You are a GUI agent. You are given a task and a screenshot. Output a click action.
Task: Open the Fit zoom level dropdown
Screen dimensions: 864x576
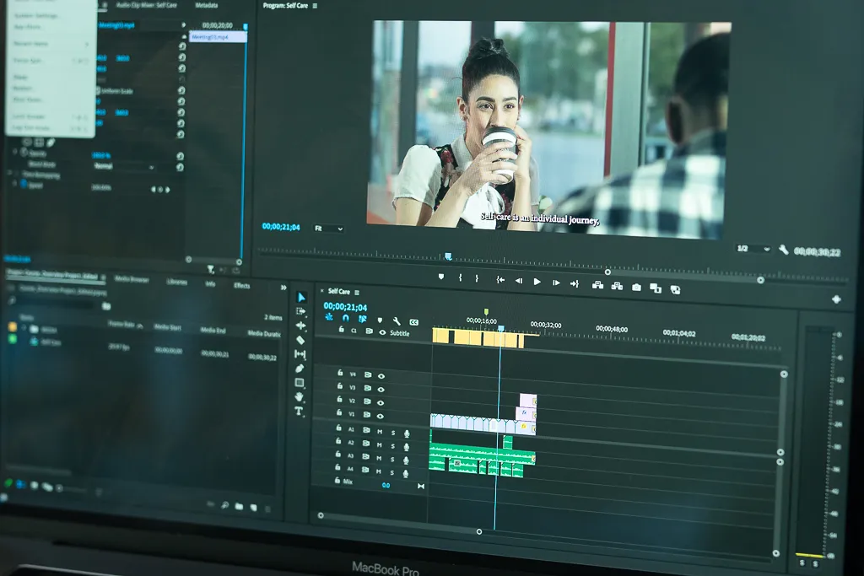[328, 229]
